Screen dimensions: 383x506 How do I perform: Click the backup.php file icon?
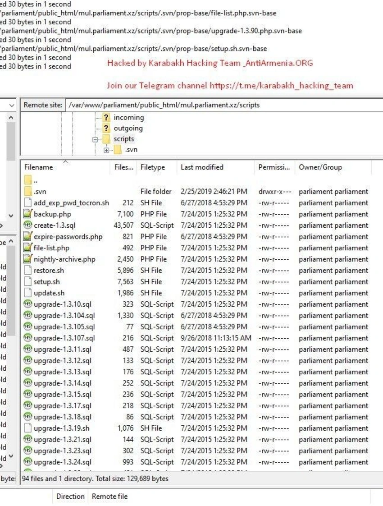click(x=28, y=214)
